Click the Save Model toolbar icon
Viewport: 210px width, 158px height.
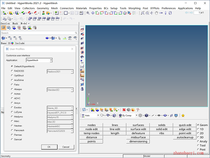coord(17,13)
